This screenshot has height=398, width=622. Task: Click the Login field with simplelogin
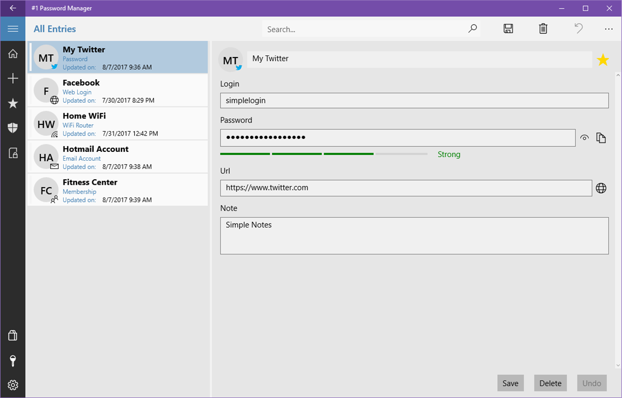click(414, 100)
